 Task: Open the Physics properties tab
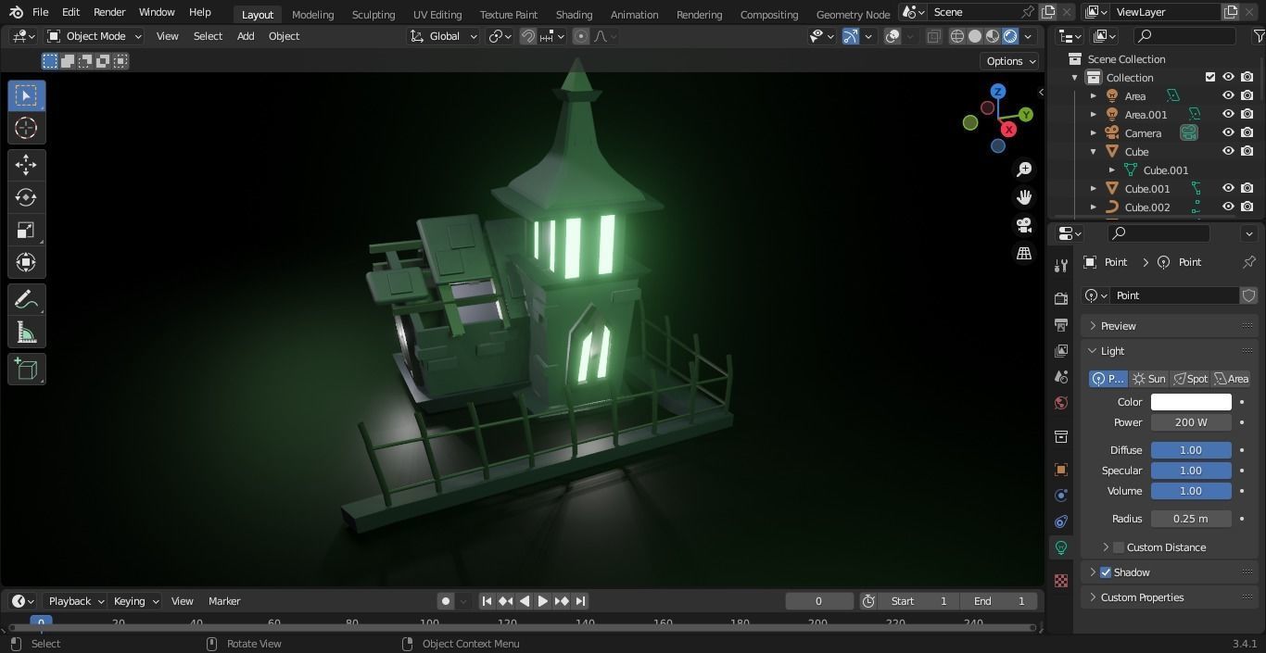(1061, 496)
